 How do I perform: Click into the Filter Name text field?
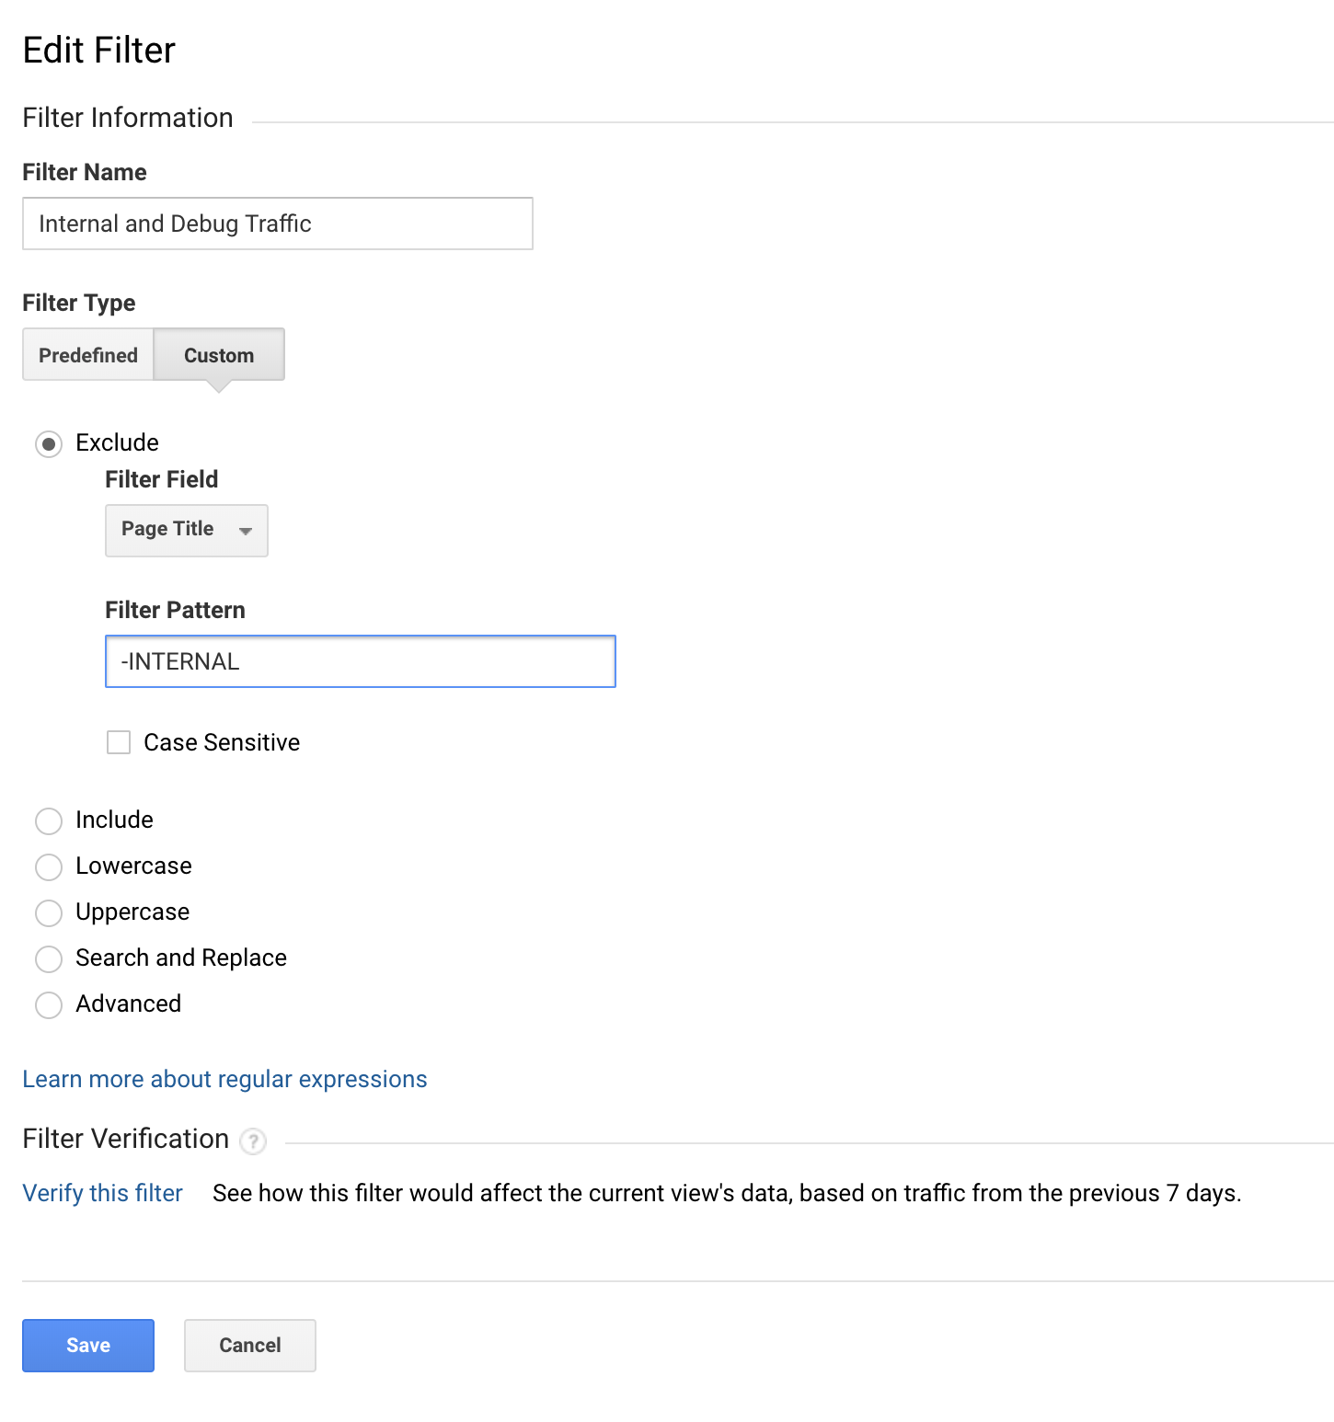tap(277, 224)
